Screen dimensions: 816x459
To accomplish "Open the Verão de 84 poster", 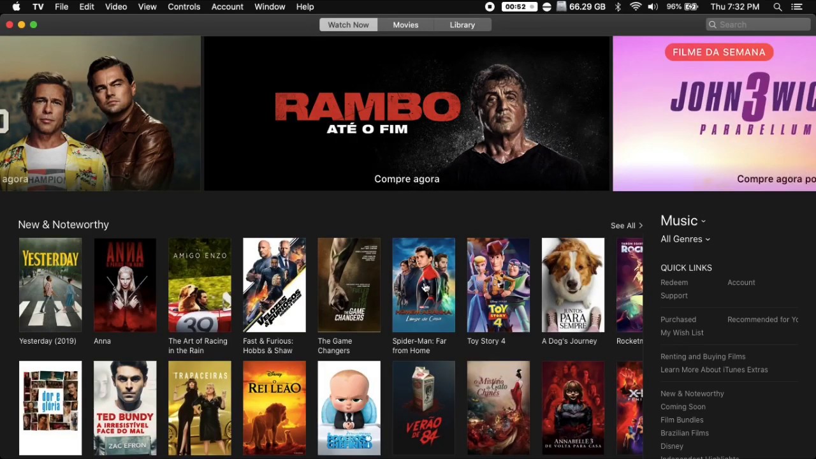I will 424,408.
